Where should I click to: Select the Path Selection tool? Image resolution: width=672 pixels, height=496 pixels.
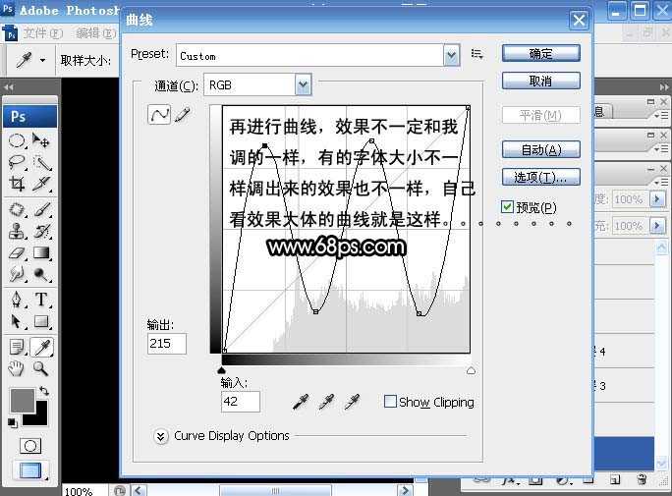17,321
